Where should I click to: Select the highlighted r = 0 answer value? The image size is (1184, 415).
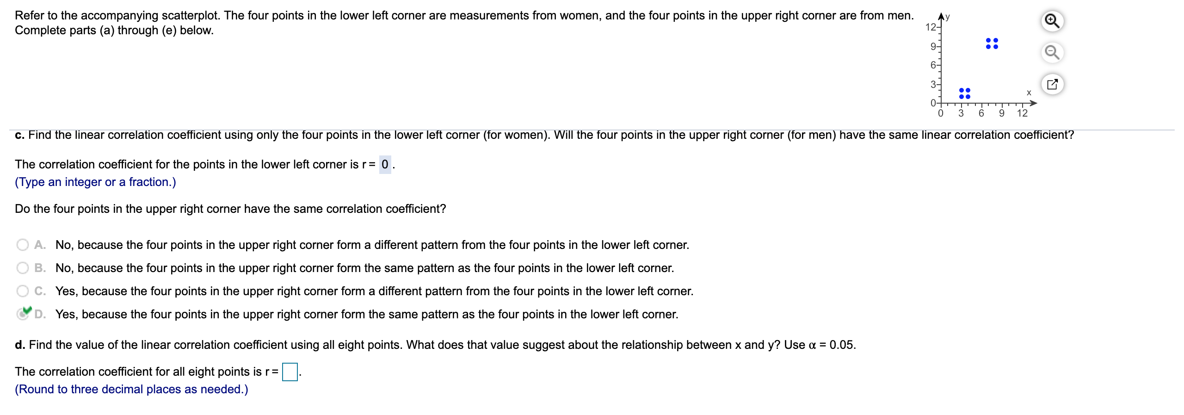(x=386, y=164)
